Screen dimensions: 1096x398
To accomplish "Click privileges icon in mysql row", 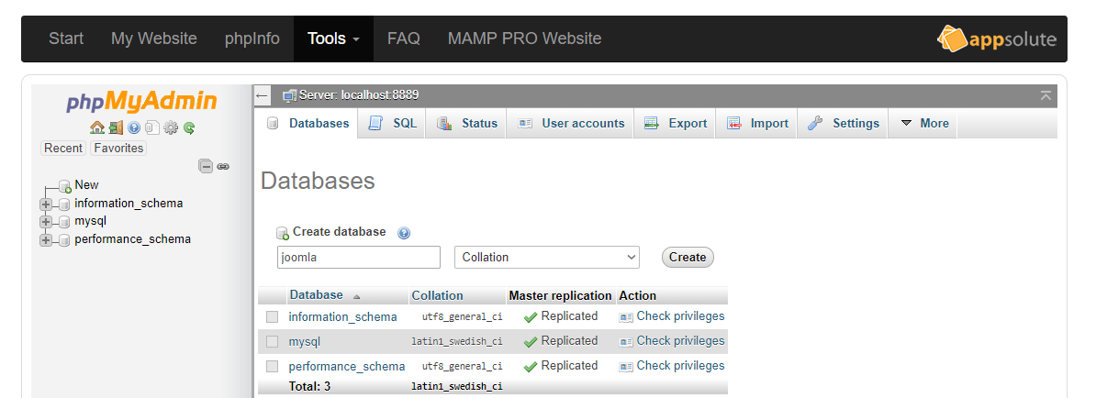I will point(626,341).
